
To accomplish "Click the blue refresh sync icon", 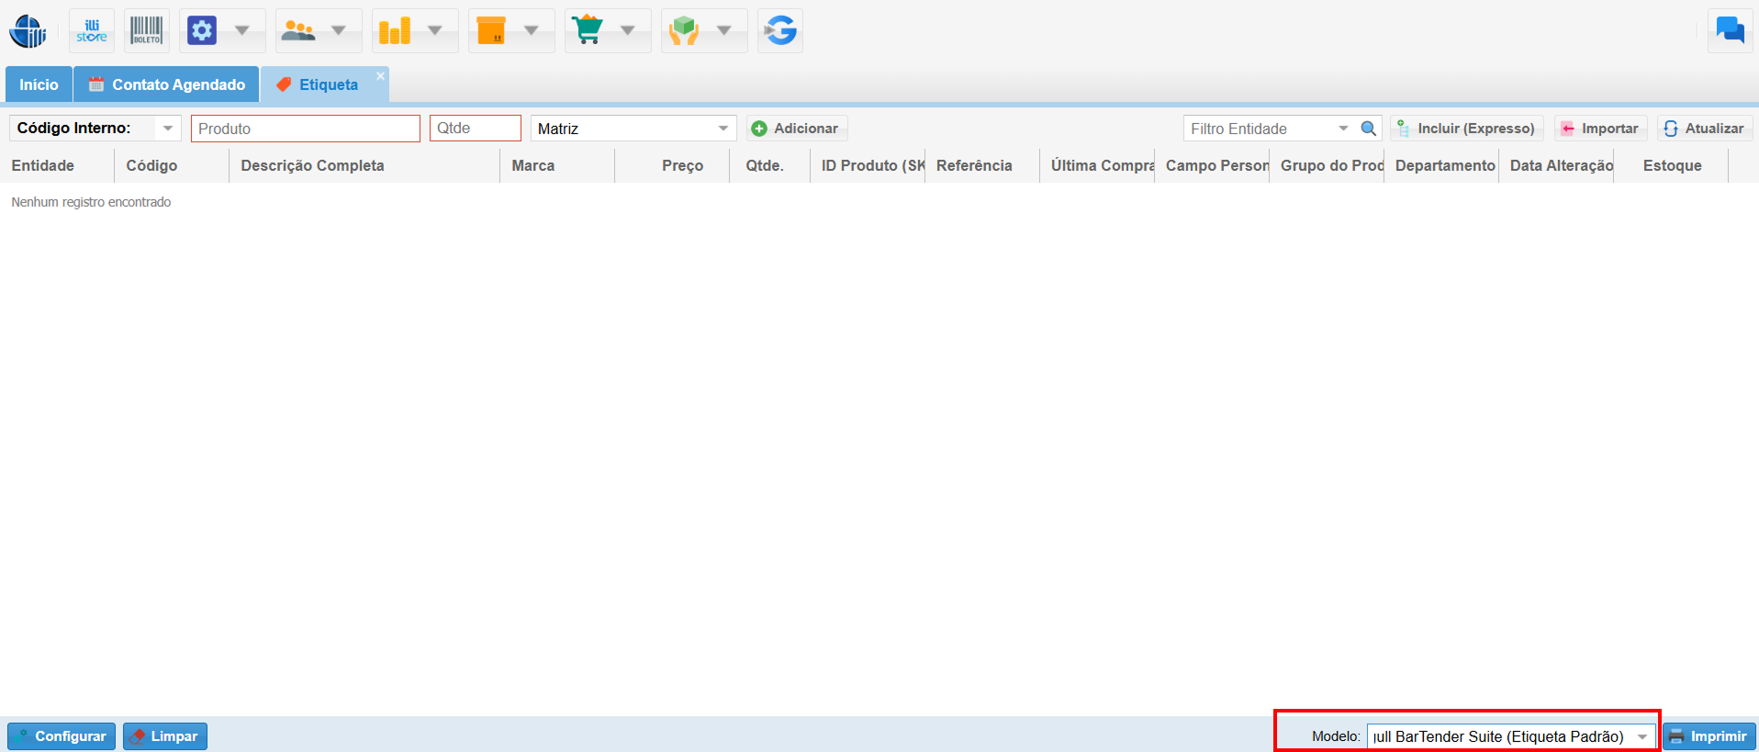I will 780,31.
